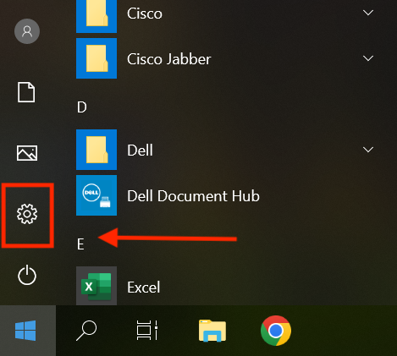This screenshot has height=356, width=397.
Task: Click the Dell folder icon
Action: [96, 150]
